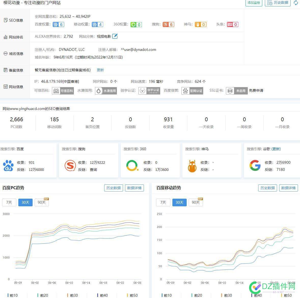Open 历史数据 button in the header

(277, 3)
